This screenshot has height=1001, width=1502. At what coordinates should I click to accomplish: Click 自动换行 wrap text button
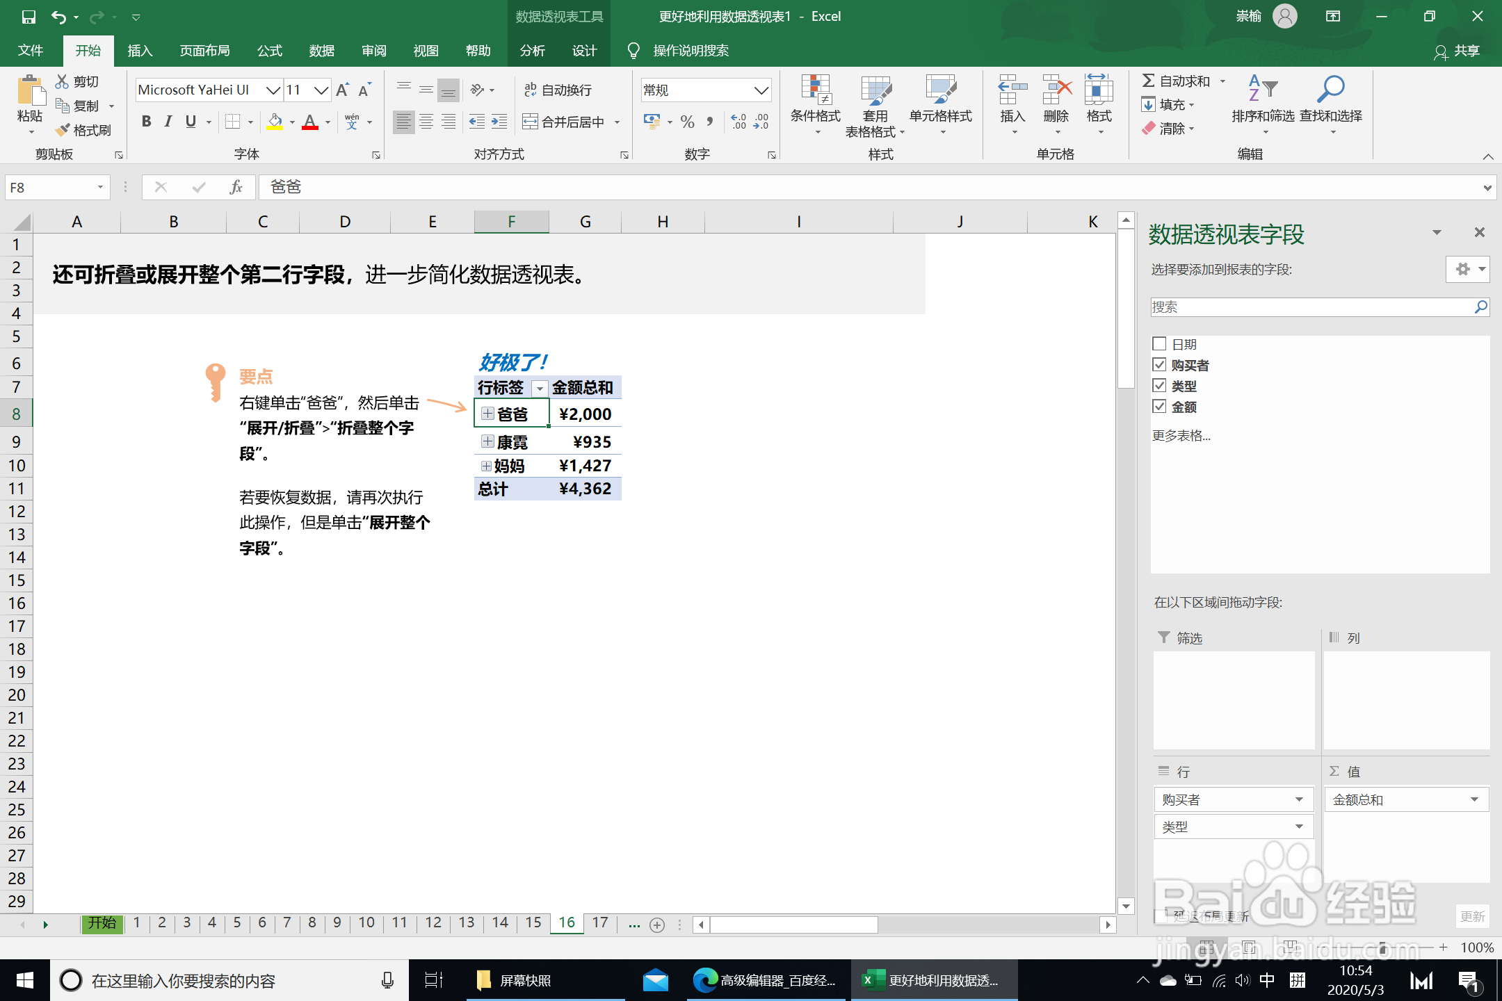tap(558, 90)
